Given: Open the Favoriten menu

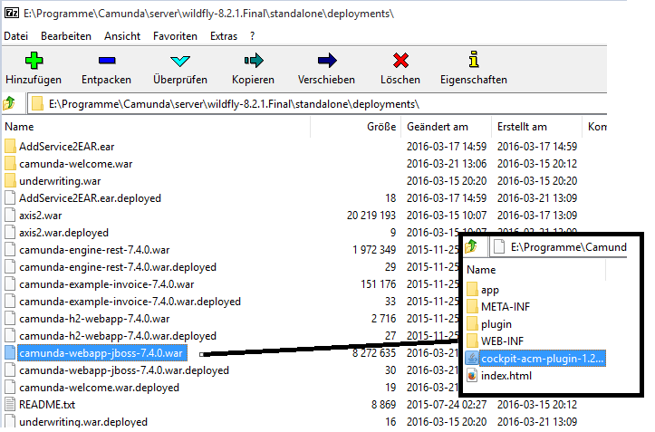Looking at the screenshot, I should [175, 36].
